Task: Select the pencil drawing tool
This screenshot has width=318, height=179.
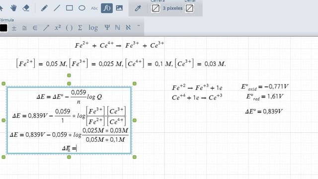Action: coord(44,8)
